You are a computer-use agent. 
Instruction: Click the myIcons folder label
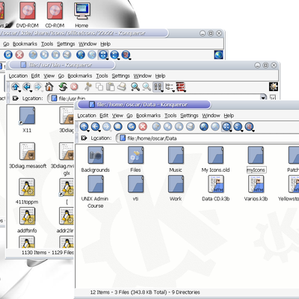(x=256, y=170)
